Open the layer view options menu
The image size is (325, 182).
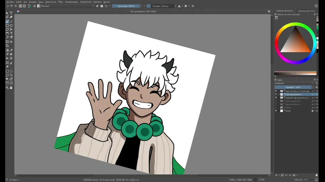pyautogui.click(x=316, y=87)
